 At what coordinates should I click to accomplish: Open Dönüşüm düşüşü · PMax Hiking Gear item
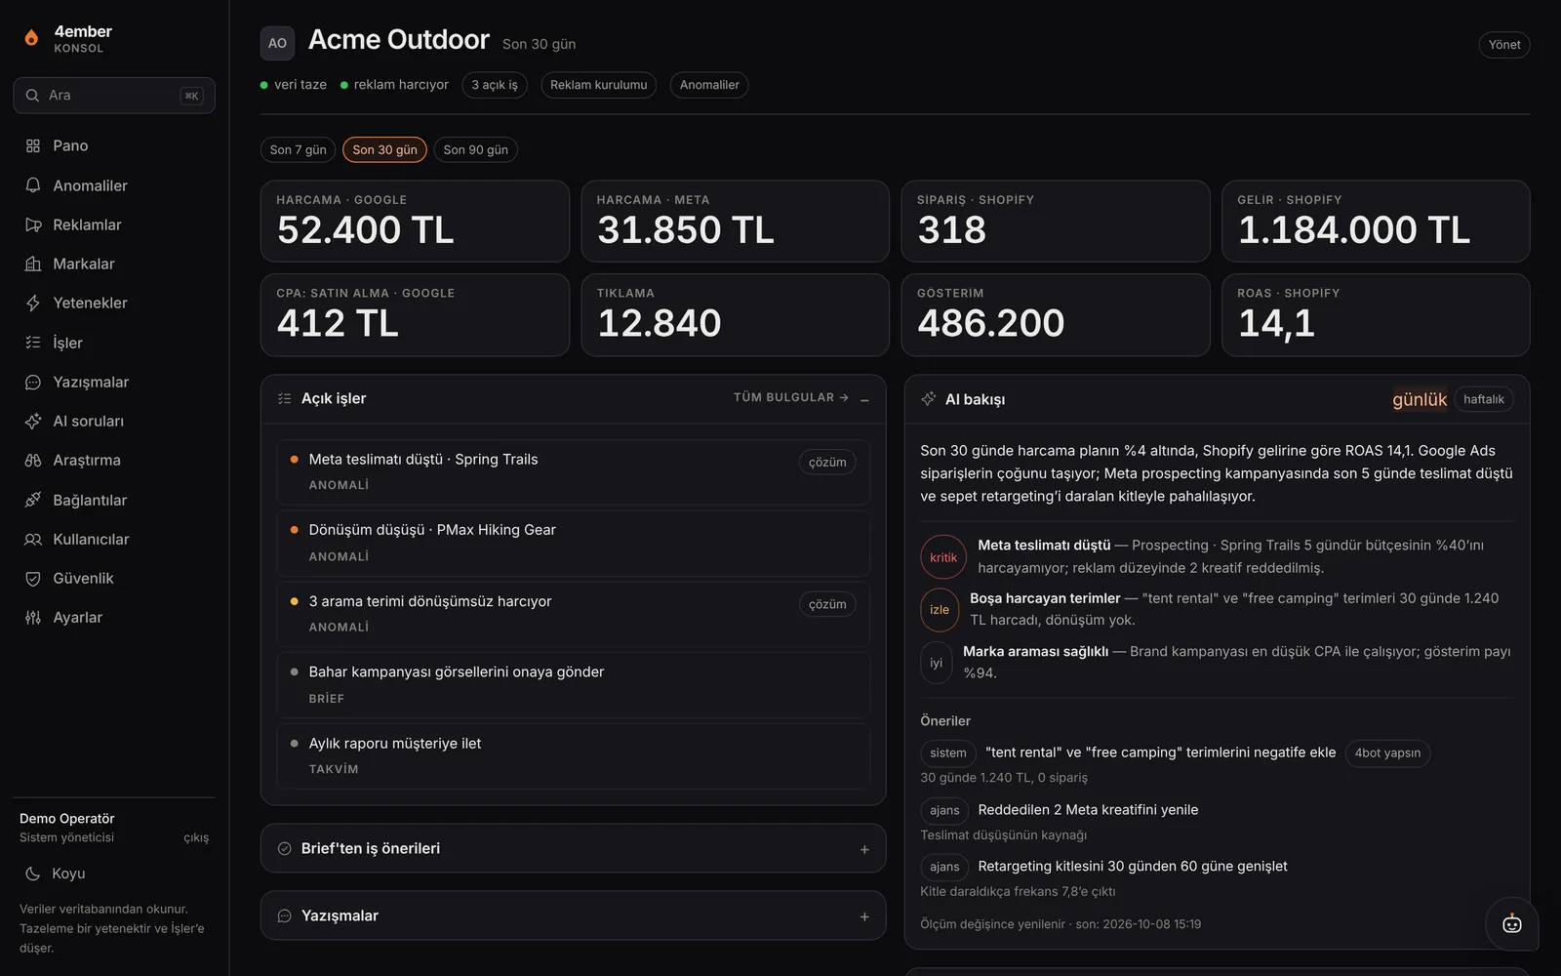574,543
